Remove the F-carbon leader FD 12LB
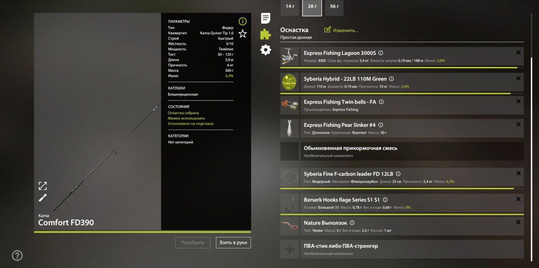Viewport: 539px width, 268px height. [518, 173]
